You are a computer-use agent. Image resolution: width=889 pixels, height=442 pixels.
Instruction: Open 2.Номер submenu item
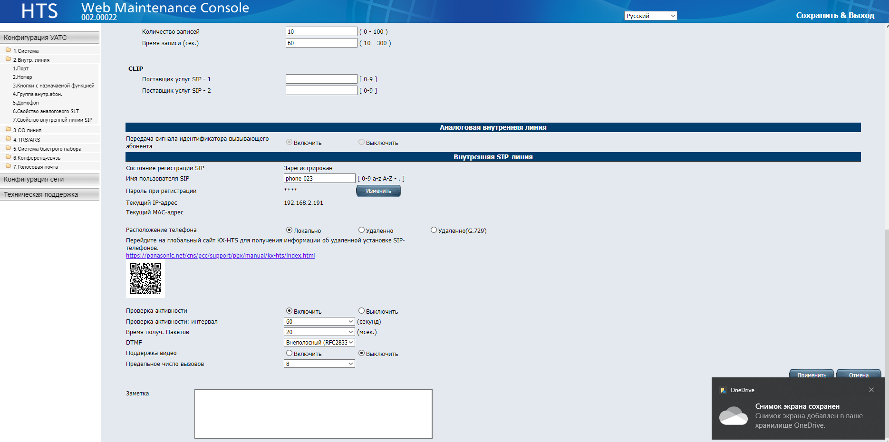coord(22,77)
